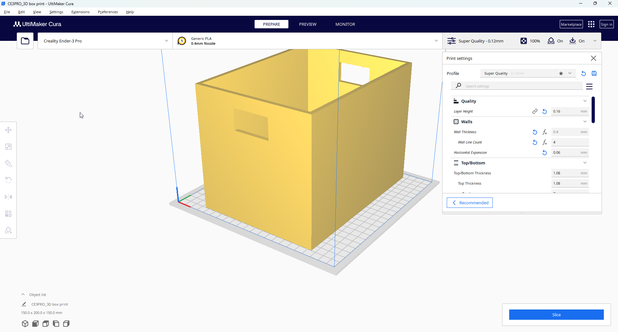Viewport: 618px width, 332px height.
Task: Open file with the folder icon
Action: 25,41
